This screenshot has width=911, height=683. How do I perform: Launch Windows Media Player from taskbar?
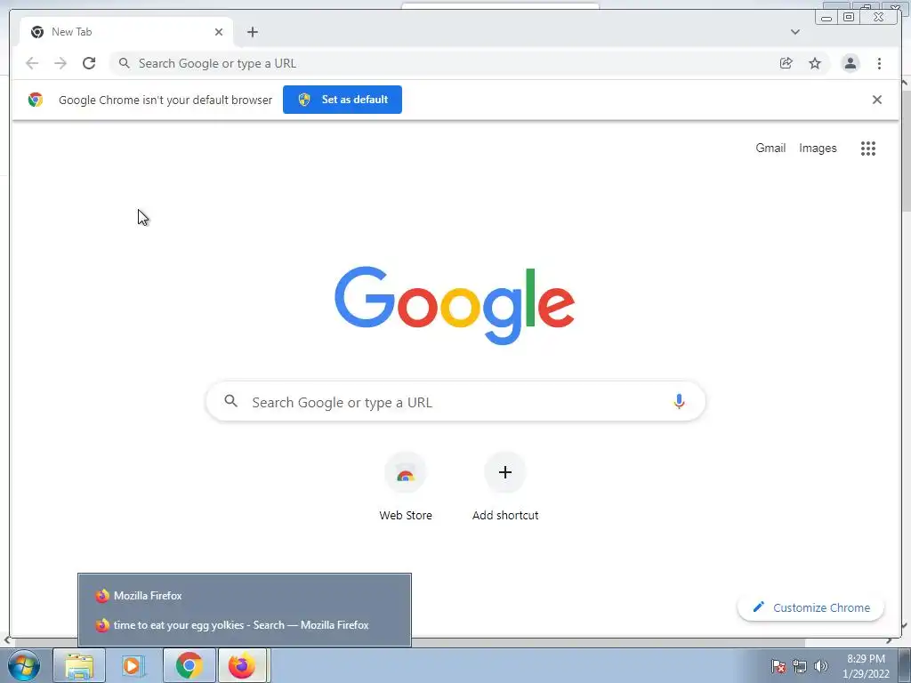pos(133,665)
